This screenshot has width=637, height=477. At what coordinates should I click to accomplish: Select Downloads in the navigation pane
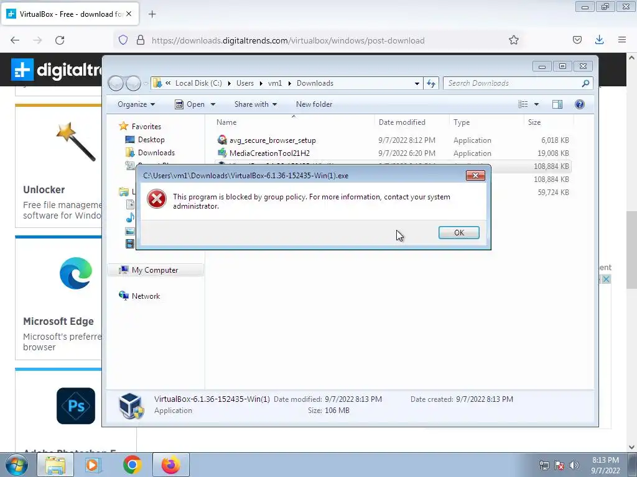pos(156,153)
